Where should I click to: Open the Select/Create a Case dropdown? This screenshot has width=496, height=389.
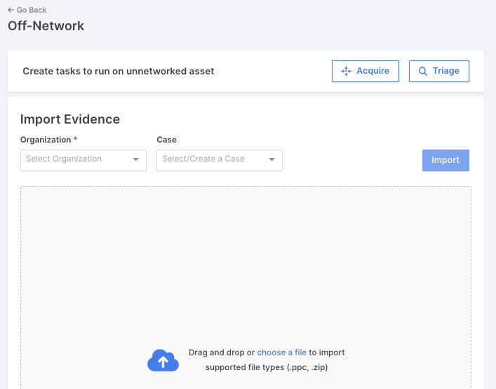pyautogui.click(x=220, y=161)
